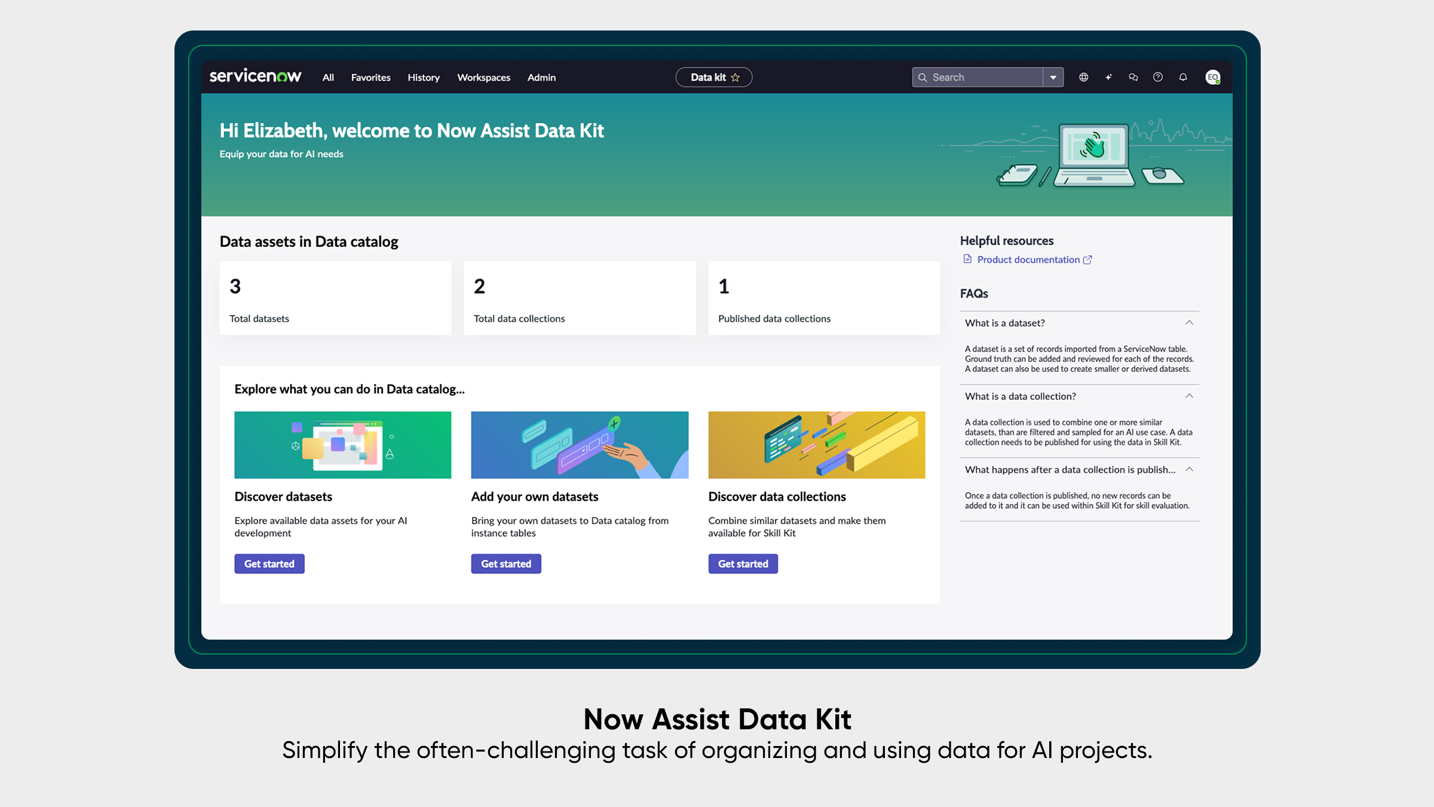The height and width of the screenshot is (807, 1434).
Task: Favorite the Data kit page with star
Action: coord(736,77)
